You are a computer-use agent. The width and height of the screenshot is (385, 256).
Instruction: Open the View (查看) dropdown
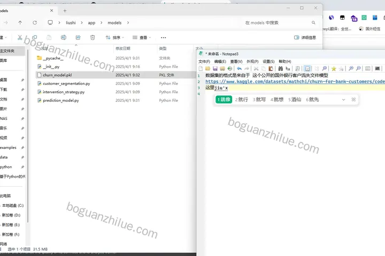(x=142, y=37)
